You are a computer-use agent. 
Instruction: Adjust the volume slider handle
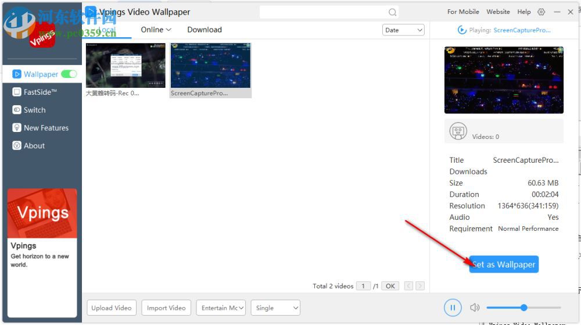tap(523, 307)
